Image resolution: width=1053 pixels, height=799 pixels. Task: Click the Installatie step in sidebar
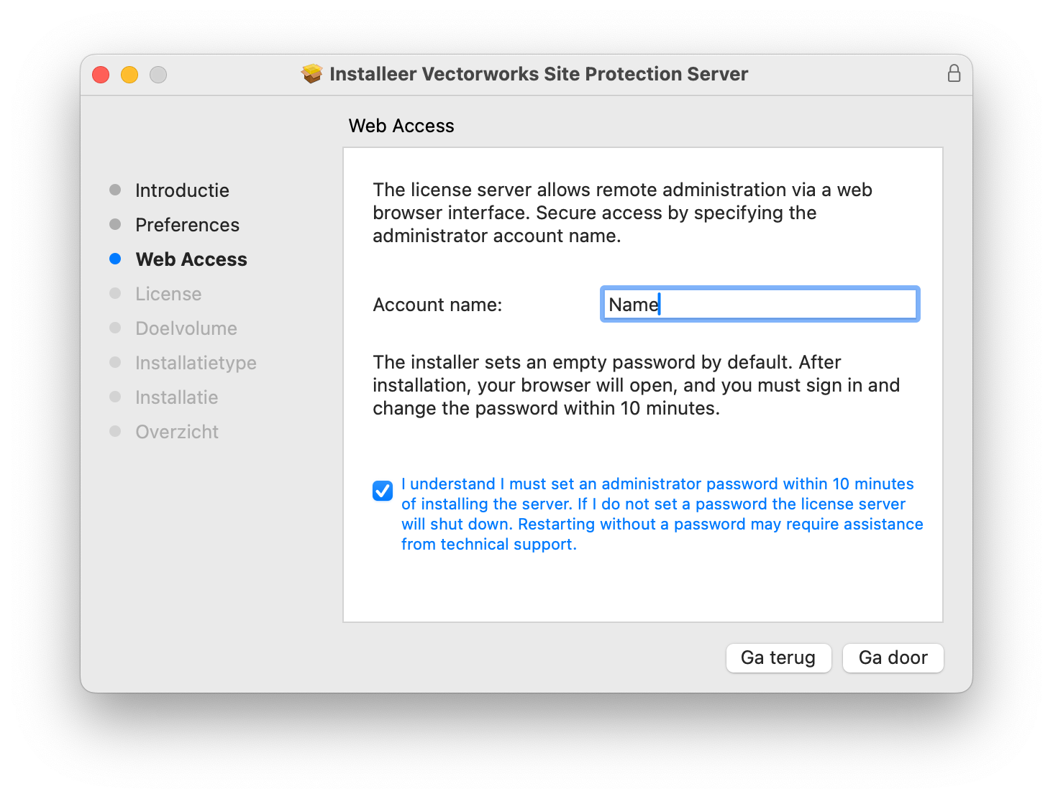(x=176, y=397)
